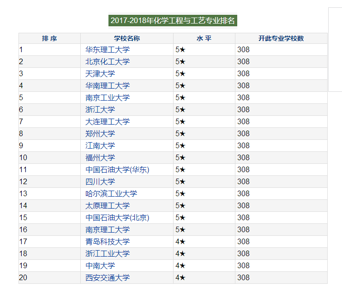This screenshot has width=342, height=294.
Task: Click the 福州大学 link
Action: (x=100, y=157)
